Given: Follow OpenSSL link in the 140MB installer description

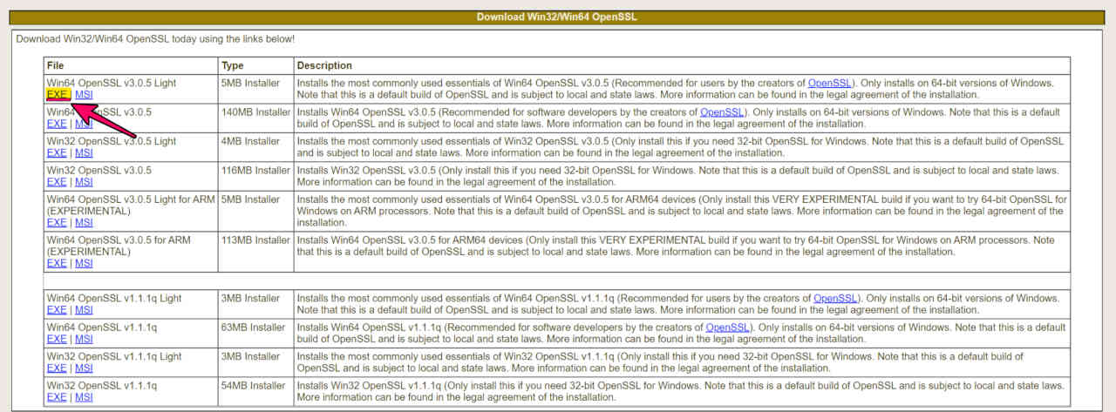Looking at the screenshot, I should 722,112.
